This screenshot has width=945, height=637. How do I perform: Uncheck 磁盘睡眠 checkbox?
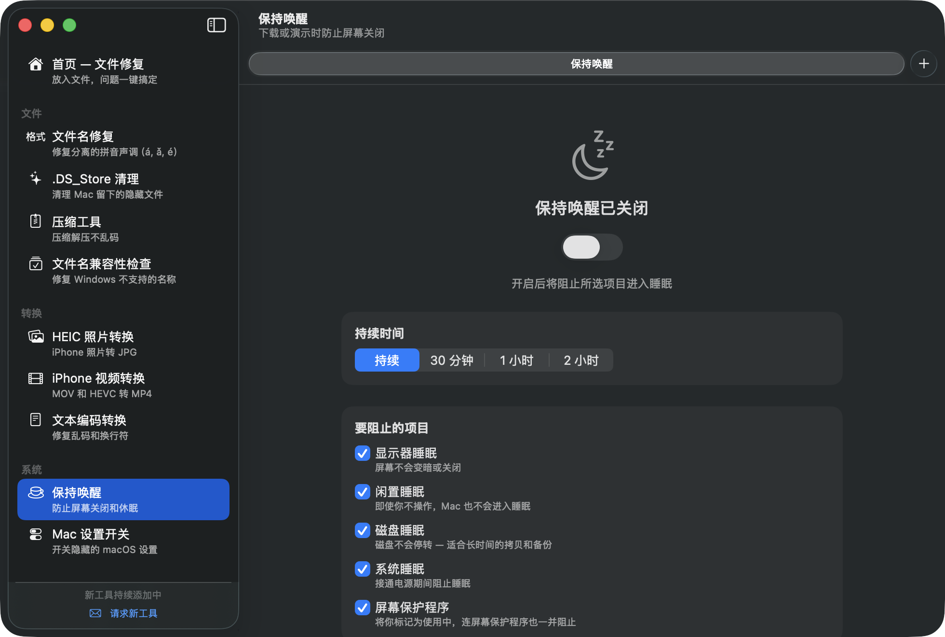[x=363, y=530]
